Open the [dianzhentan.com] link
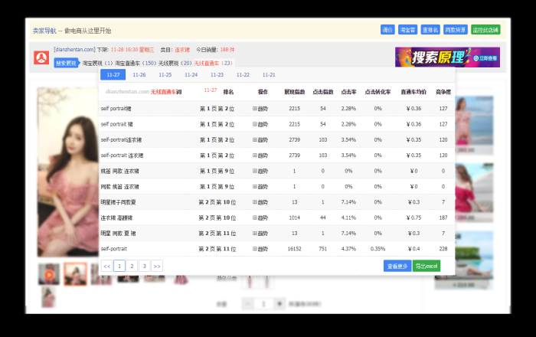 pyautogui.click(x=74, y=50)
